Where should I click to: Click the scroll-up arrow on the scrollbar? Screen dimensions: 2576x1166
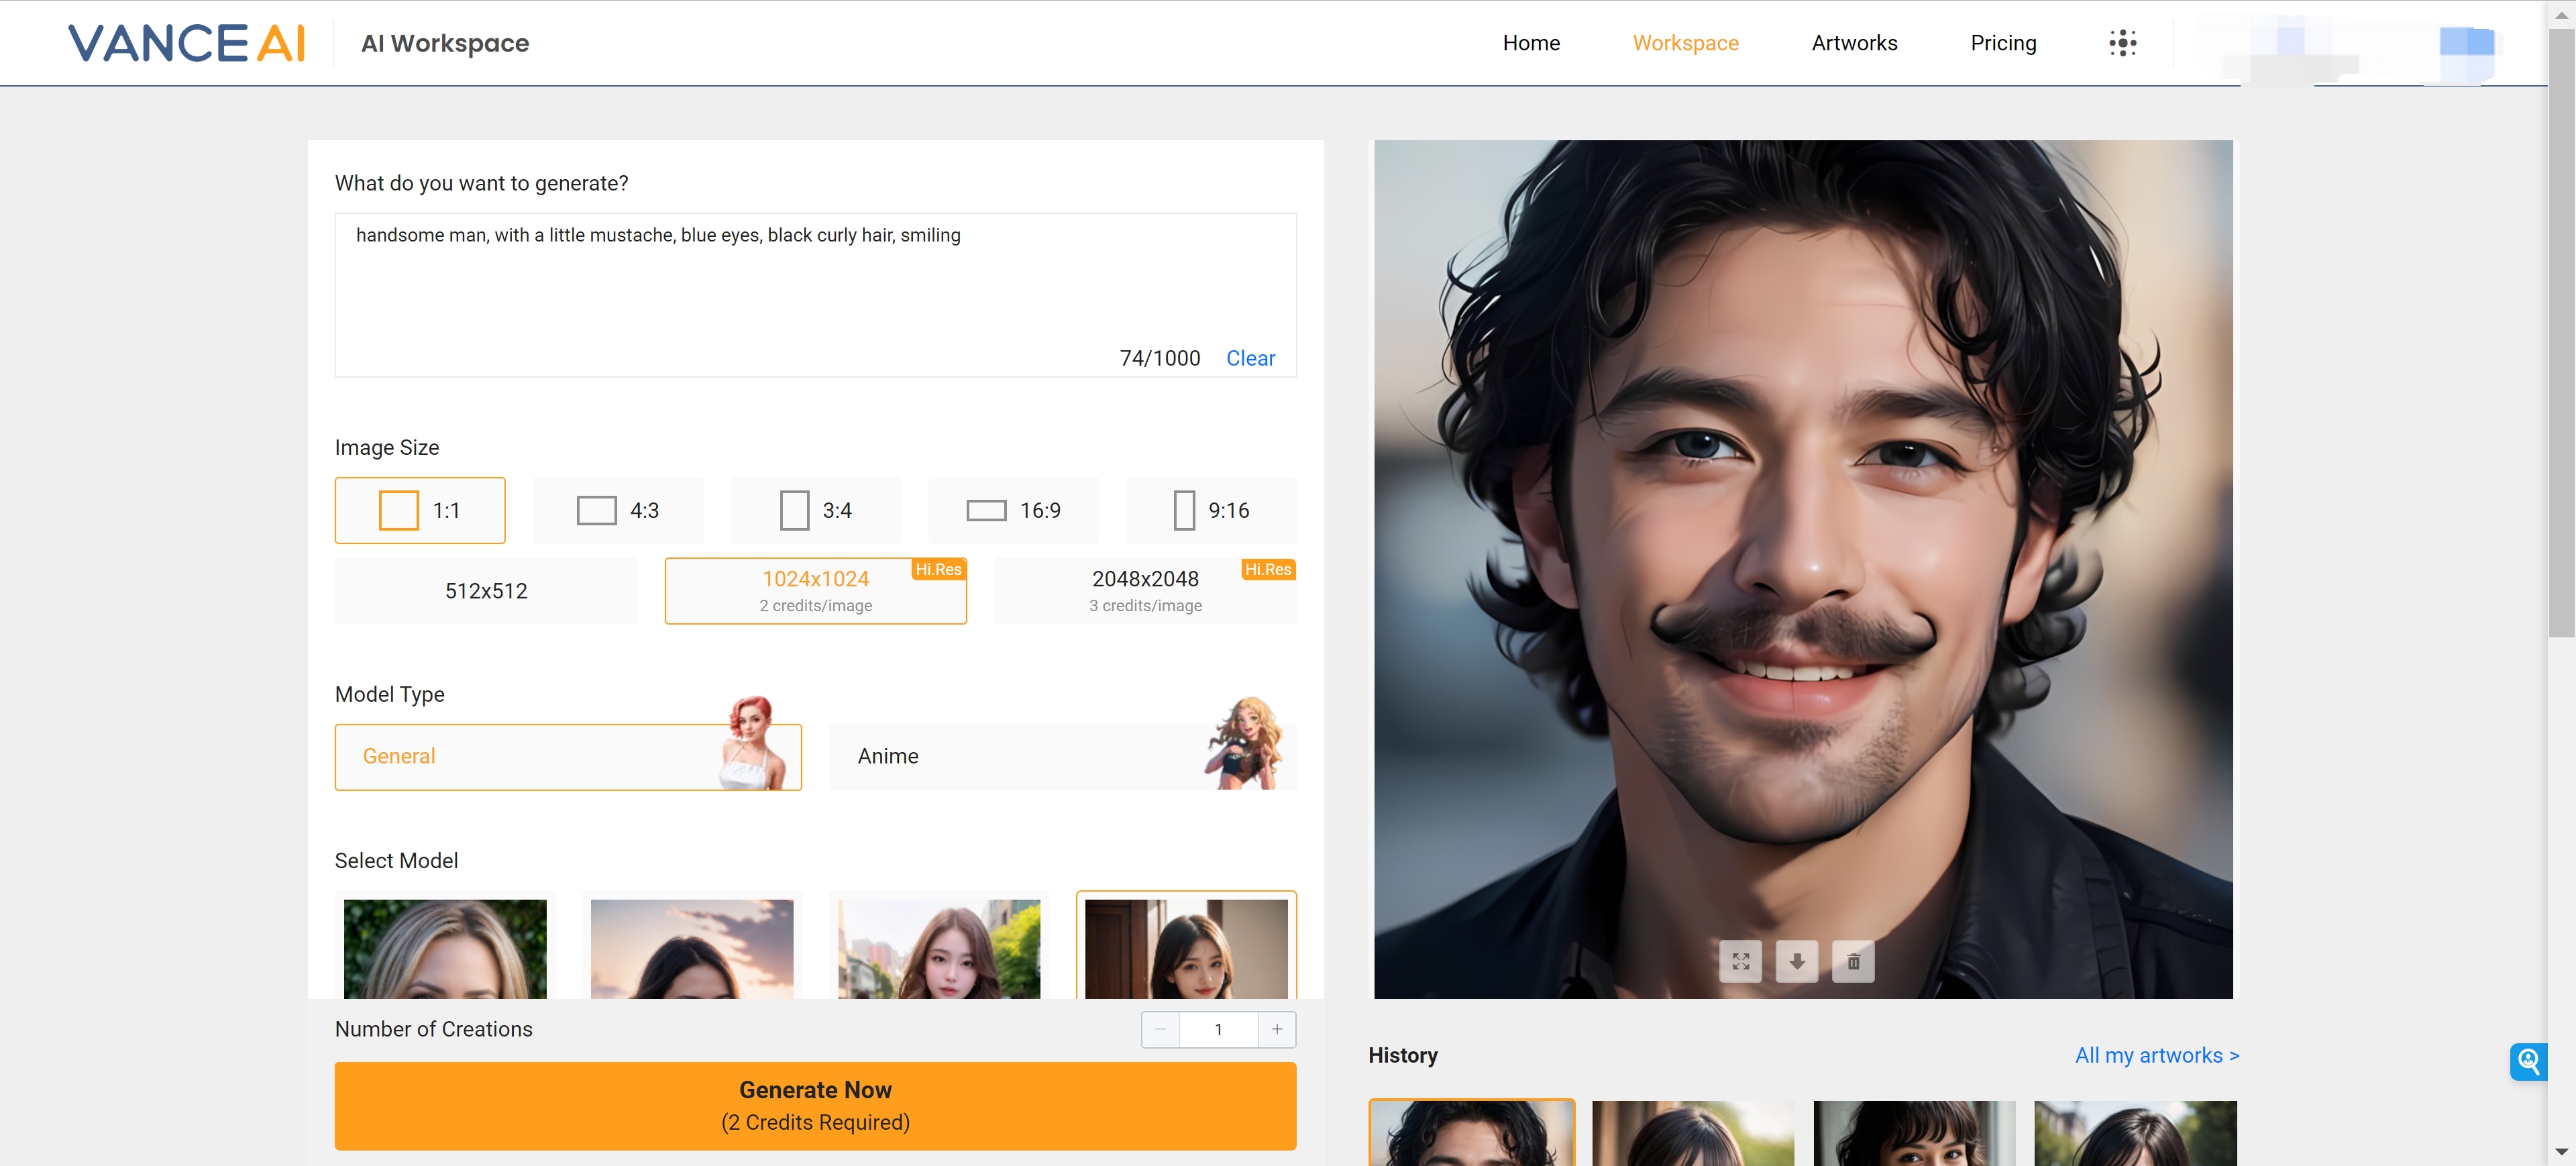[x=2563, y=14]
